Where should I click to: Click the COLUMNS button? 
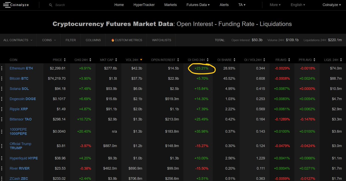pos(93,40)
